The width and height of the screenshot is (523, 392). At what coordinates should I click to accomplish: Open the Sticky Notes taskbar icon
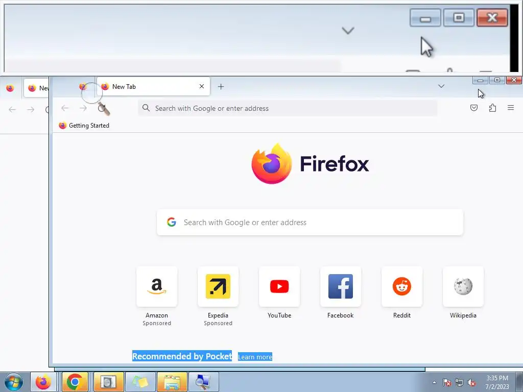tap(140, 382)
